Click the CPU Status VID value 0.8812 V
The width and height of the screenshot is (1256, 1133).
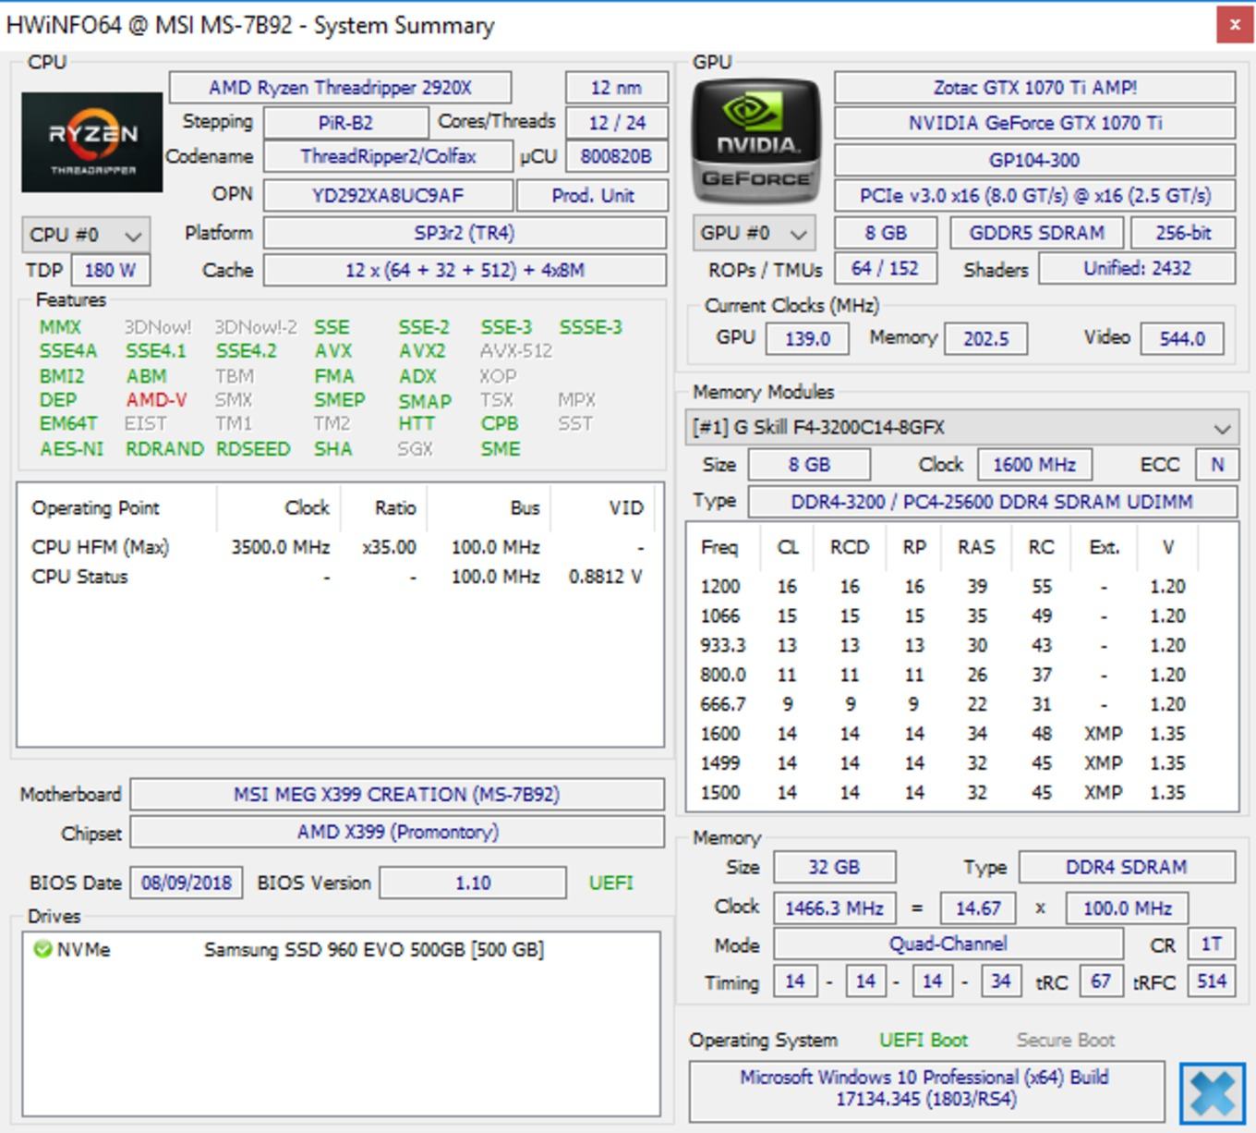(605, 577)
